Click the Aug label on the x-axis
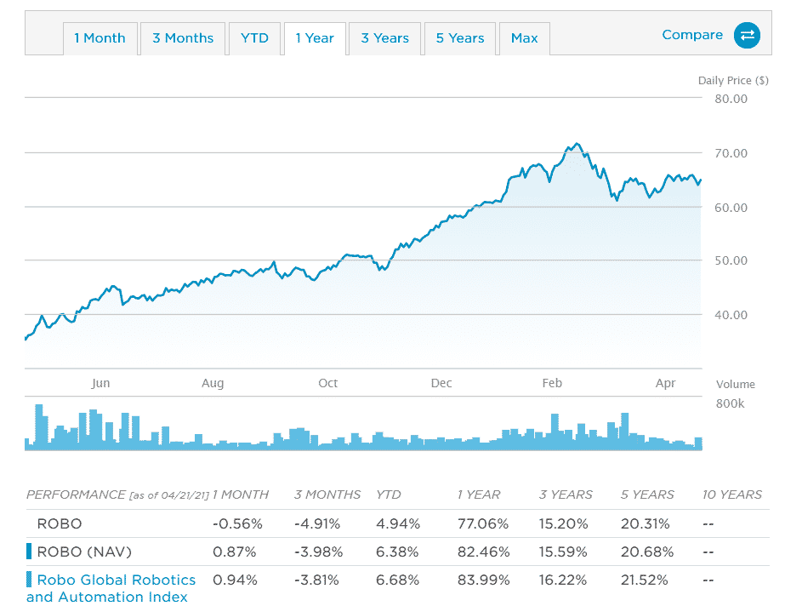This screenshot has height=606, width=785. tap(213, 383)
